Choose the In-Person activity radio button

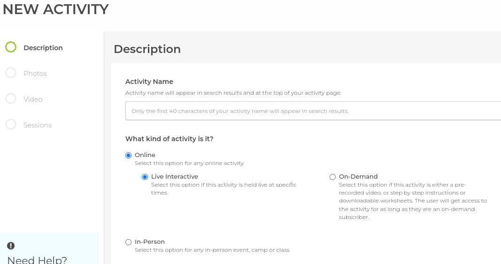tap(129, 242)
